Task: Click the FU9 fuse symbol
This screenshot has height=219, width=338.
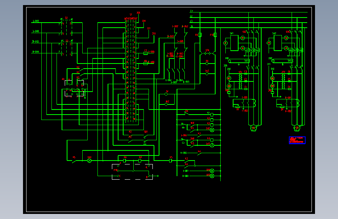Action: 200,35
